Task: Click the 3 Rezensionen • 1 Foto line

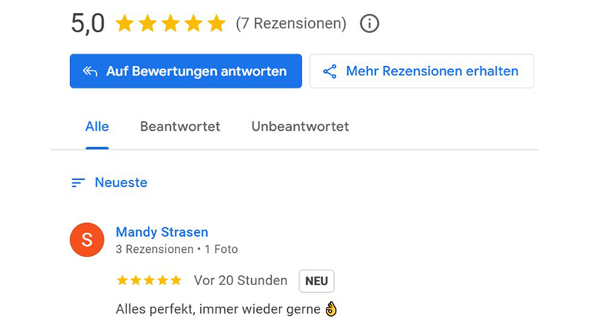Action: click(176, 249)
